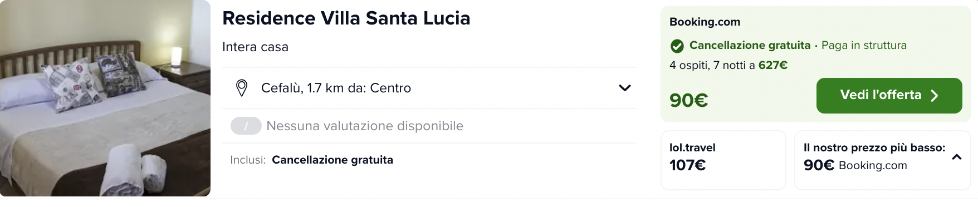Click the arrow icon in Vedi l'offerta
Image resolution: width=978 pixels, height=207 pixels.
click(x=935, y=96)
